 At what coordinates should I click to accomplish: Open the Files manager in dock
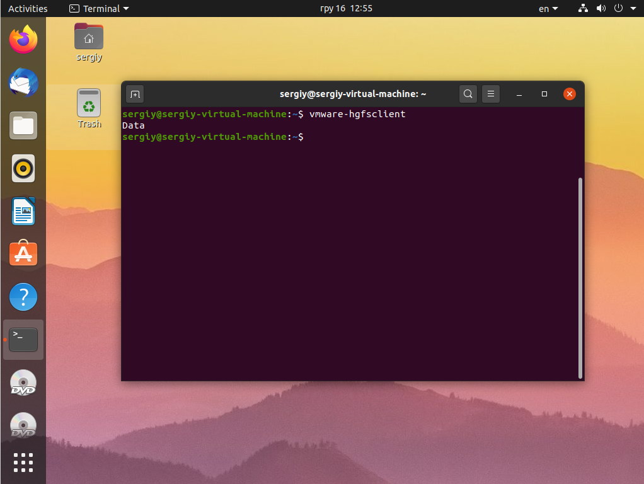[x=23, y=125]
